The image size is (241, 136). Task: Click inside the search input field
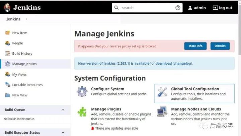[147, 8]
